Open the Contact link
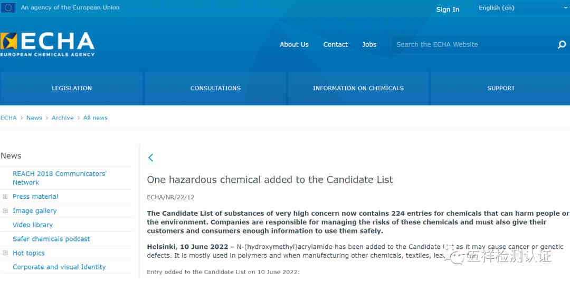The height and width of the screenshot is (281, 570). [x=336, y=45]
